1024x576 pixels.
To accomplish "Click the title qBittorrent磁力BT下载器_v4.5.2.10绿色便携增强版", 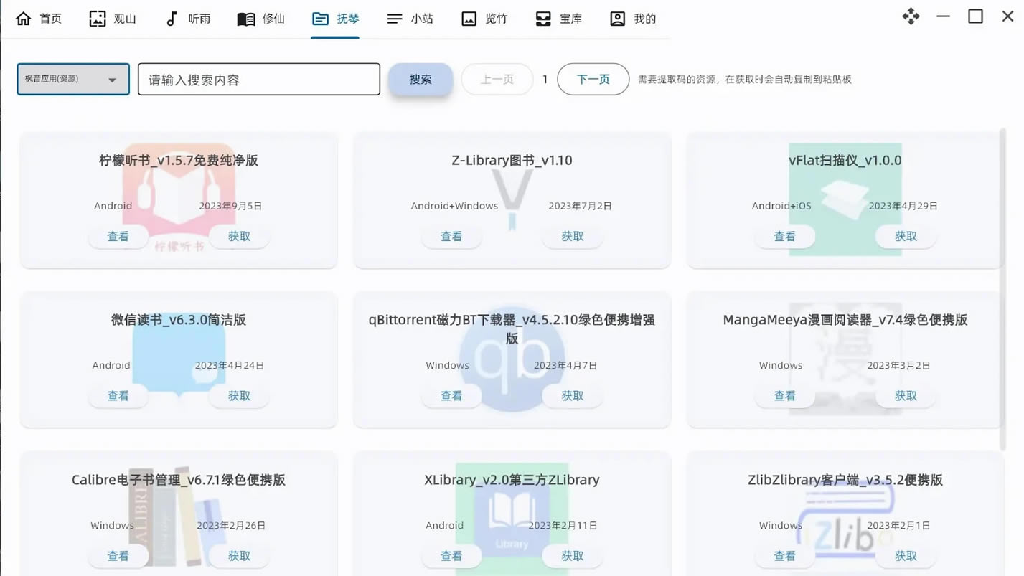I will [x=512, y=329].
